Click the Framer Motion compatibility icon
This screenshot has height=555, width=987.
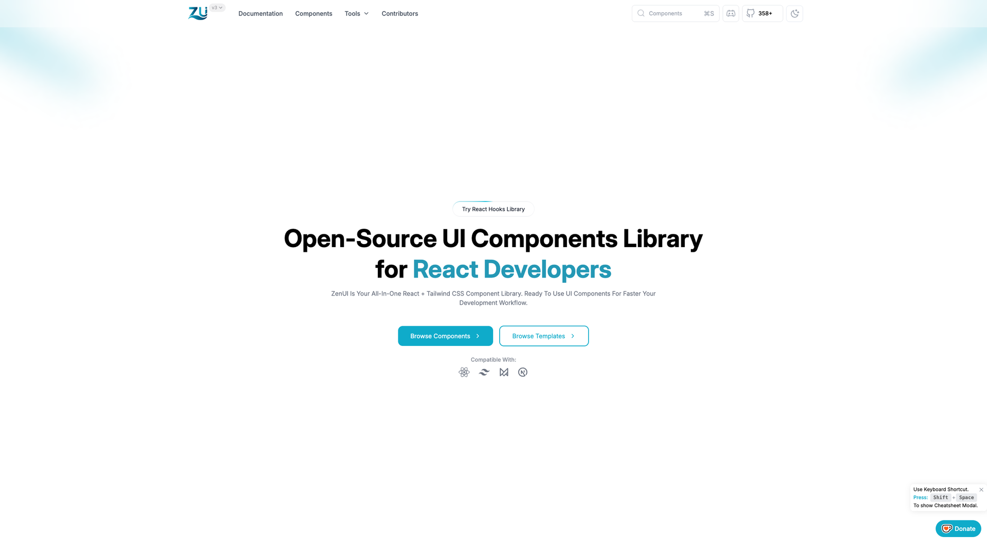pos(503,372)
